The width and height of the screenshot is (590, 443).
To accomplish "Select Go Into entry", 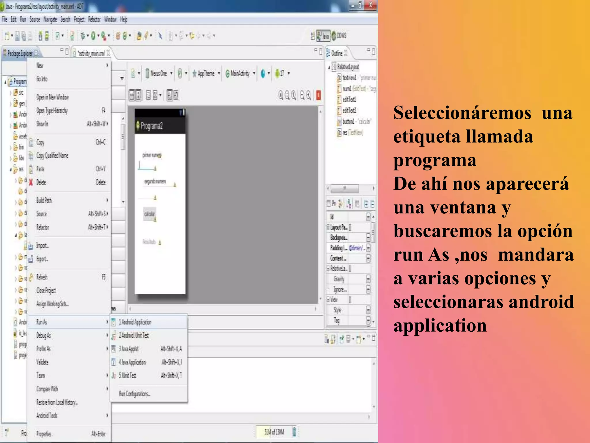I will [x=42, y=79].
